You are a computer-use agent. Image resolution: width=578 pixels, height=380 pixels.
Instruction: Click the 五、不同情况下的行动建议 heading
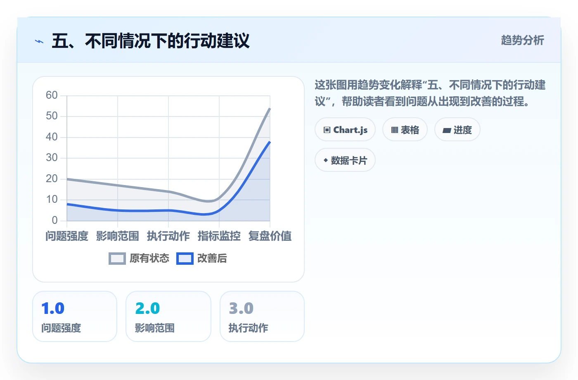tap(151, 41)
